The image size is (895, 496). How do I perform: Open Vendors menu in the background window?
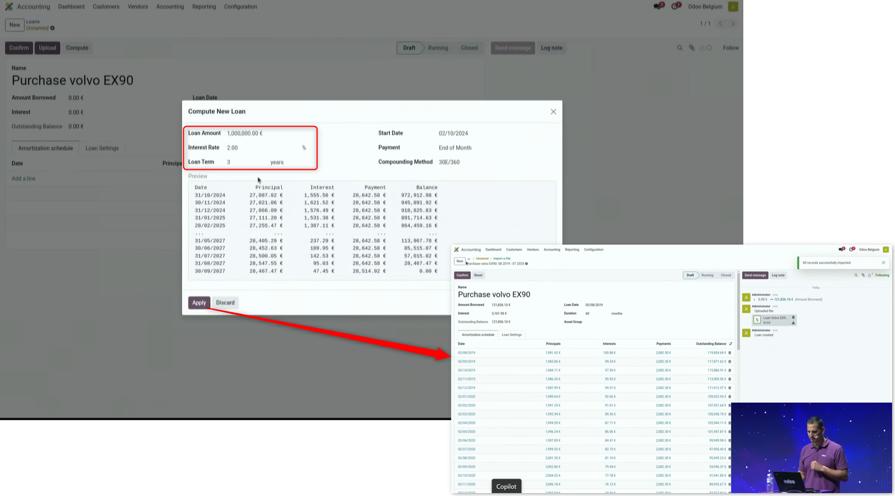coord(138,6)
